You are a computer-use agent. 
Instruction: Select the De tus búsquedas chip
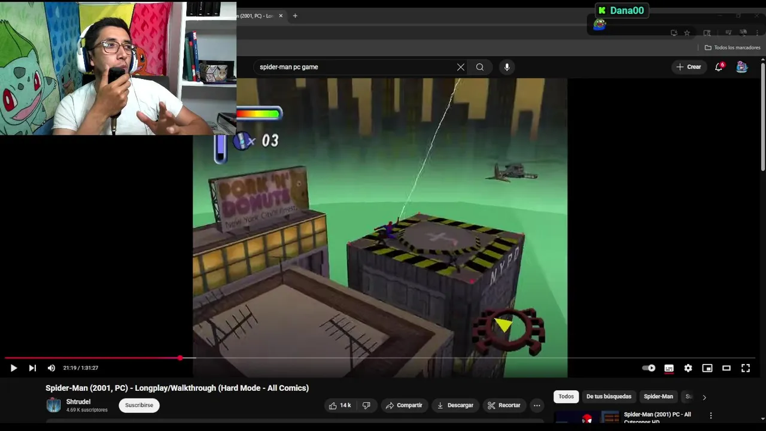[x=609, y=396]
